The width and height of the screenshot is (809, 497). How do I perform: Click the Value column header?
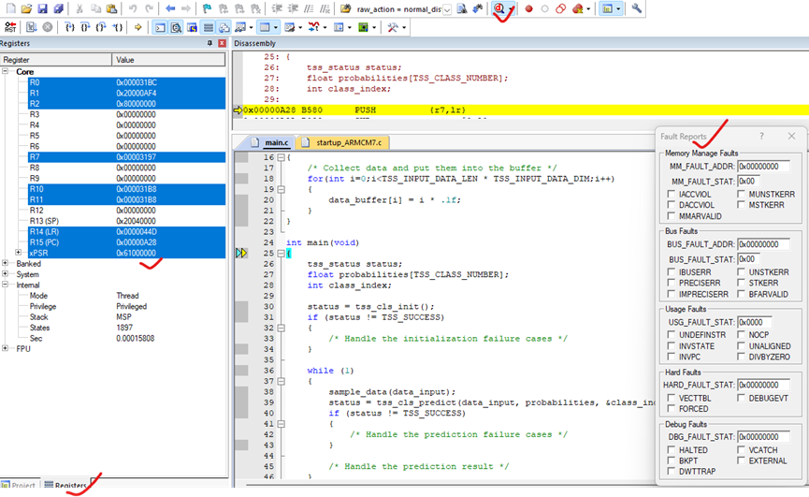[x=168, y=60]
